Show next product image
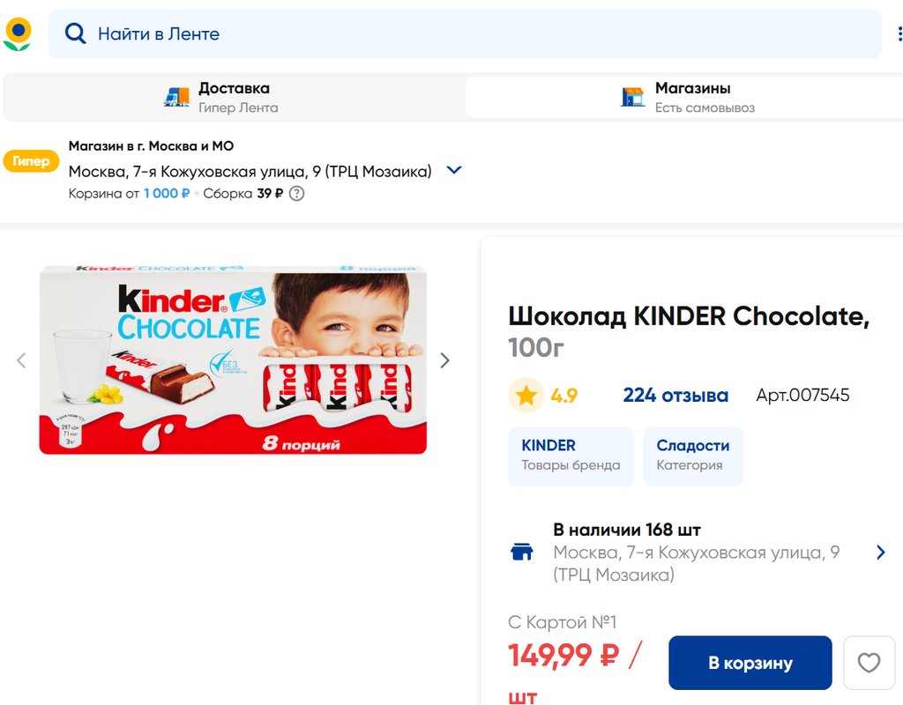This screenshot has width=903, height=705. click(x=444, y=360)
